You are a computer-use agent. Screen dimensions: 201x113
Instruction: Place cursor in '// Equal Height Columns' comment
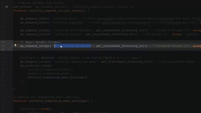[40, 42]
